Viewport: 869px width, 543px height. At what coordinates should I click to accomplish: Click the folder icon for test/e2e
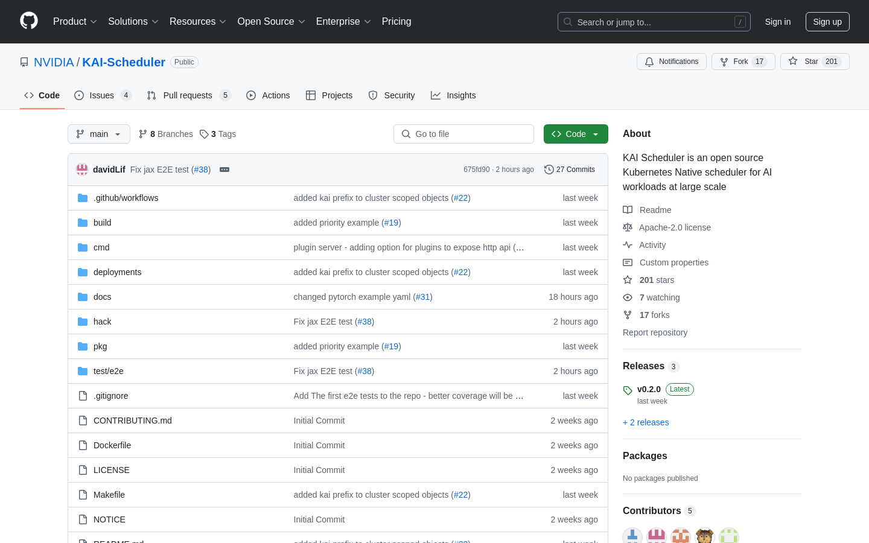(83, 371)
